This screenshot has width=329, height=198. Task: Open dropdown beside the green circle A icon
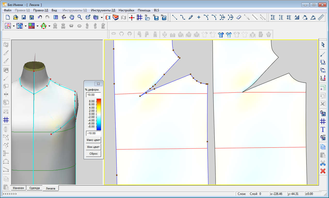(x=49, y=26)
